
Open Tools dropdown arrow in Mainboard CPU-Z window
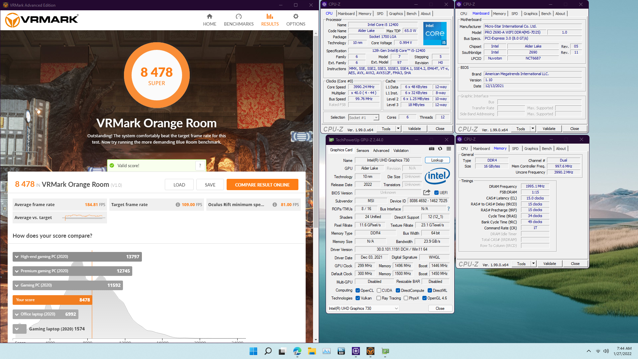pyautogui.click(x=533, y=129)
